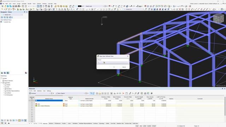Click the Name input field in the dialog
The image size is (226, 127).
pyautogui.click(x=113, y=62)
